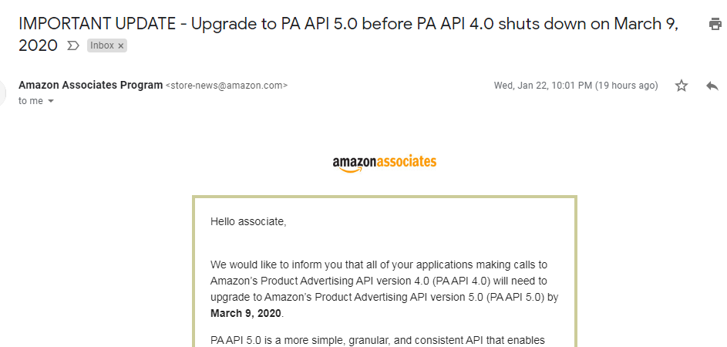Image resolution: width=727 pixels, height=347 pixels.
Task: Click the IMPORTANT UPDATE subject heading
Action: 348,35
